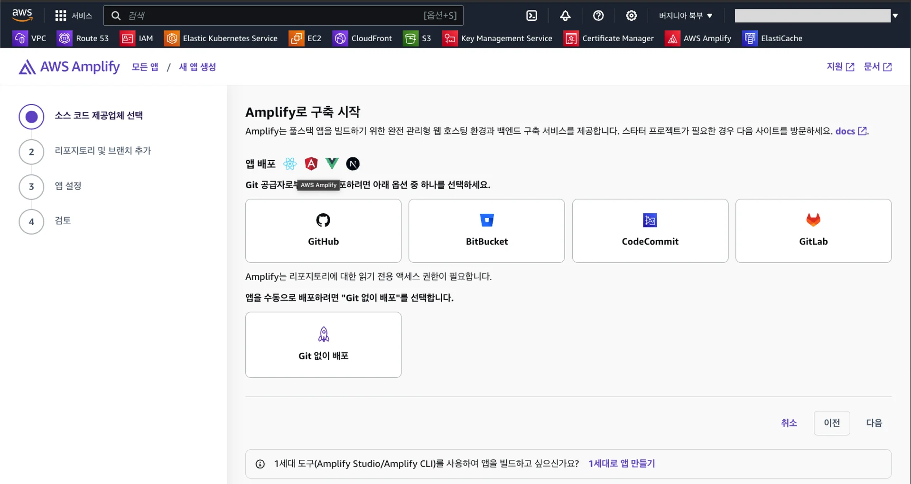Choose the Git 없이 배포 option
Viewport: 911px width, 484px height.
323,345
